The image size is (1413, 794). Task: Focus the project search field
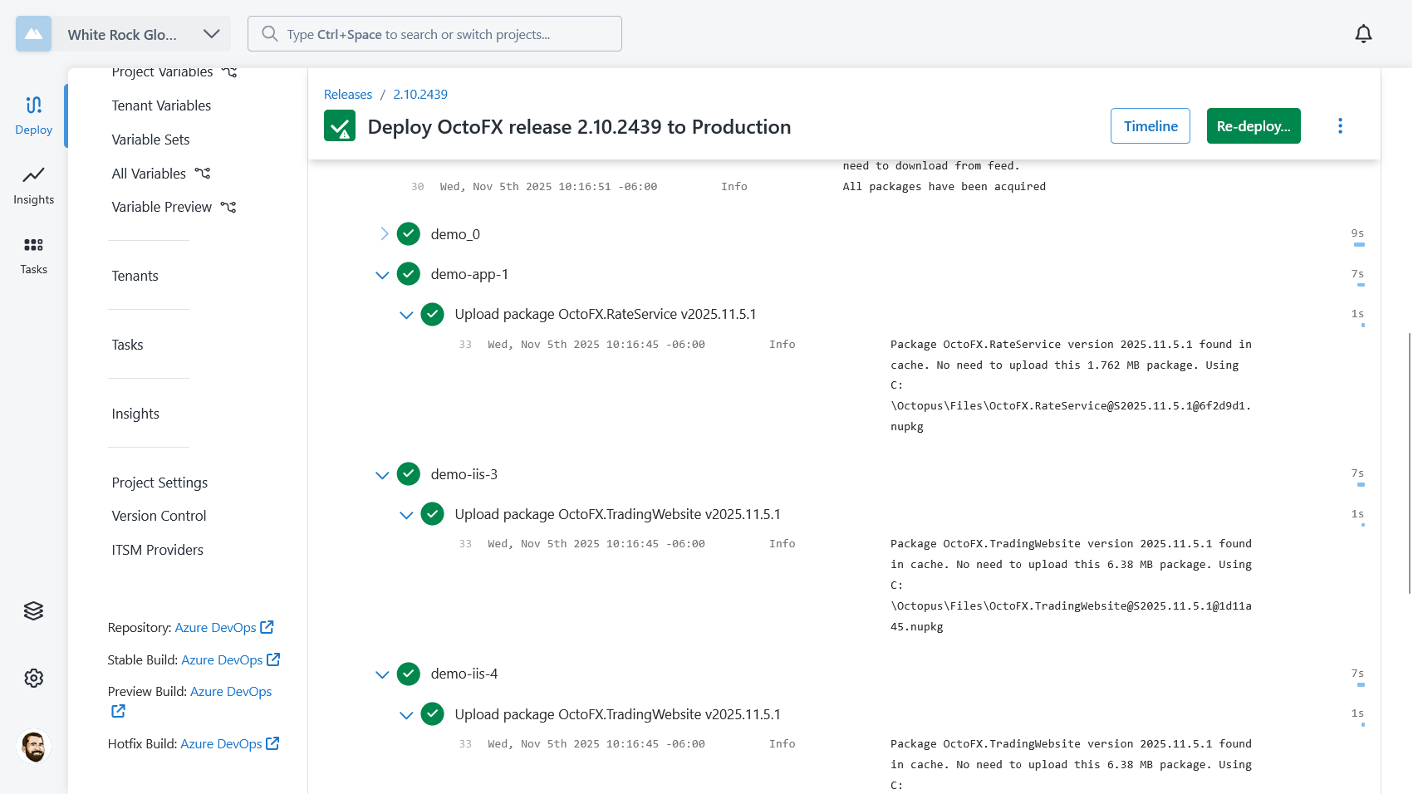pyautogui.click(x=434, y=34)
